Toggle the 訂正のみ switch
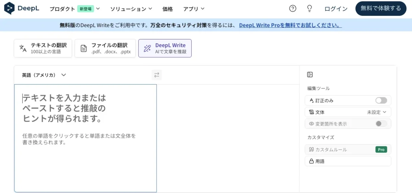The width and height of the screenshot is (412, 193). pos(381,100)
